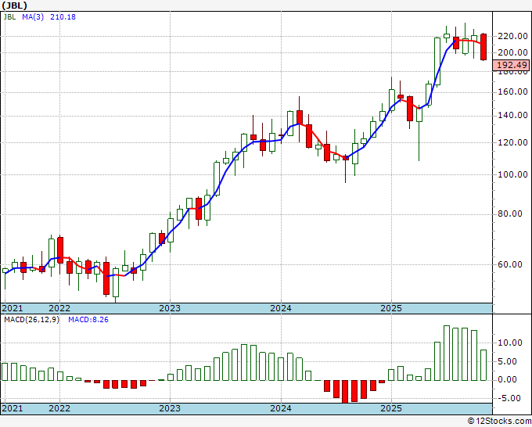Click the 220.00 price axis label

tap(512, 36)
